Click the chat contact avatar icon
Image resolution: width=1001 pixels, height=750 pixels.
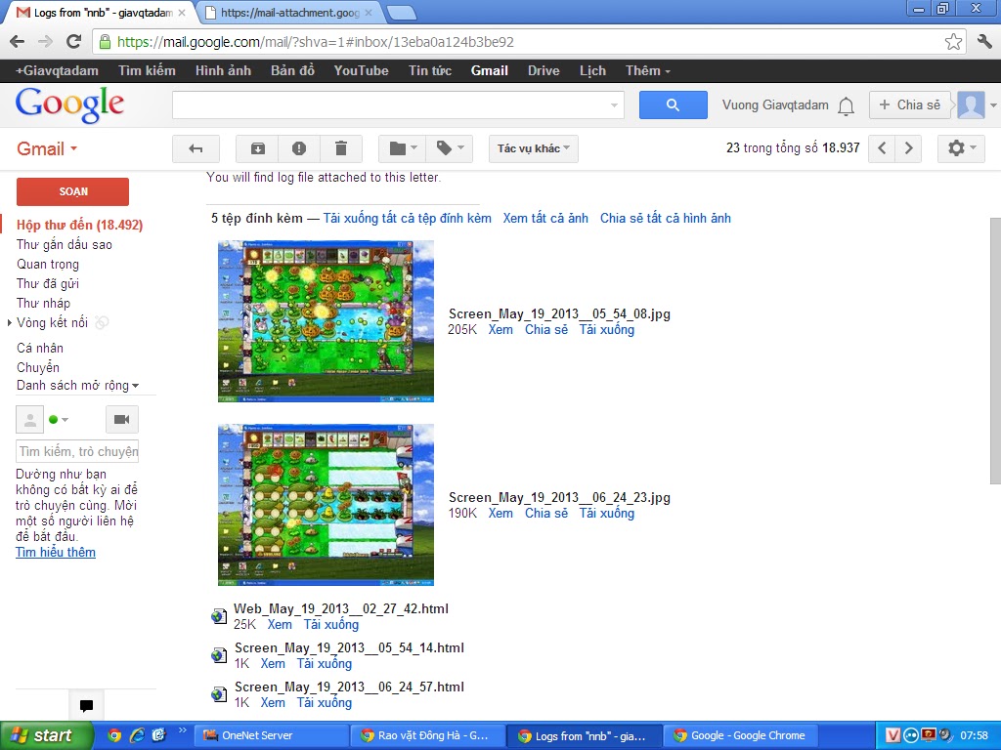(29, 419)
